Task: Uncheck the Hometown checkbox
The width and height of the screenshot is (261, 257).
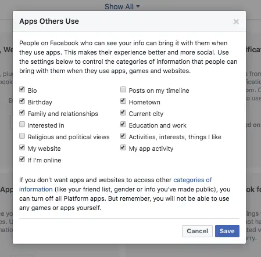Action: pos(123,101)
